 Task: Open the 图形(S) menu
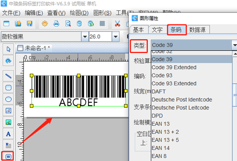pos(102,13)
